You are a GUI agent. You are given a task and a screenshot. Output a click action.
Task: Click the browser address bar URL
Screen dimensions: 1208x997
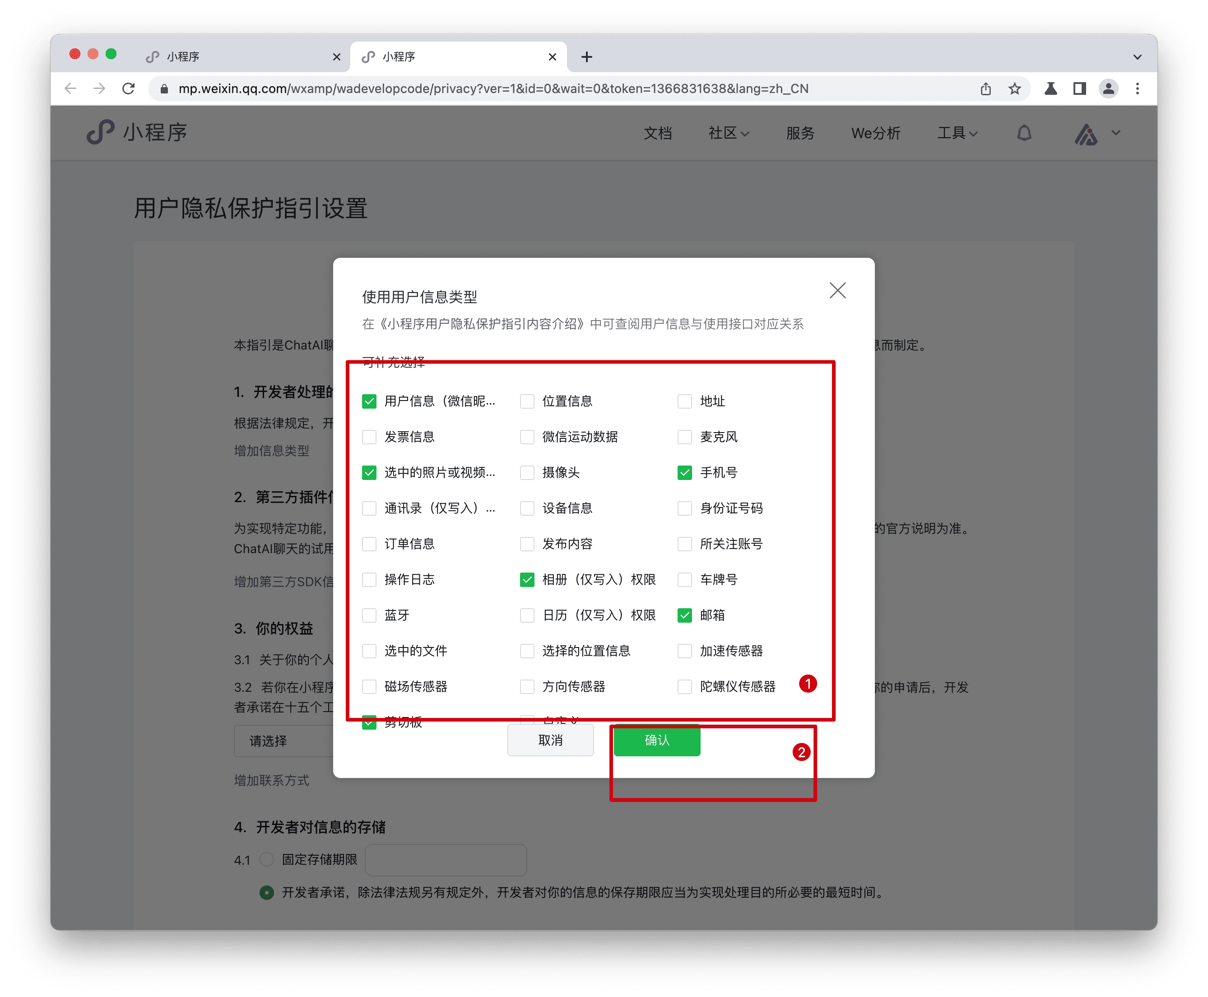(x=493, y=89)
